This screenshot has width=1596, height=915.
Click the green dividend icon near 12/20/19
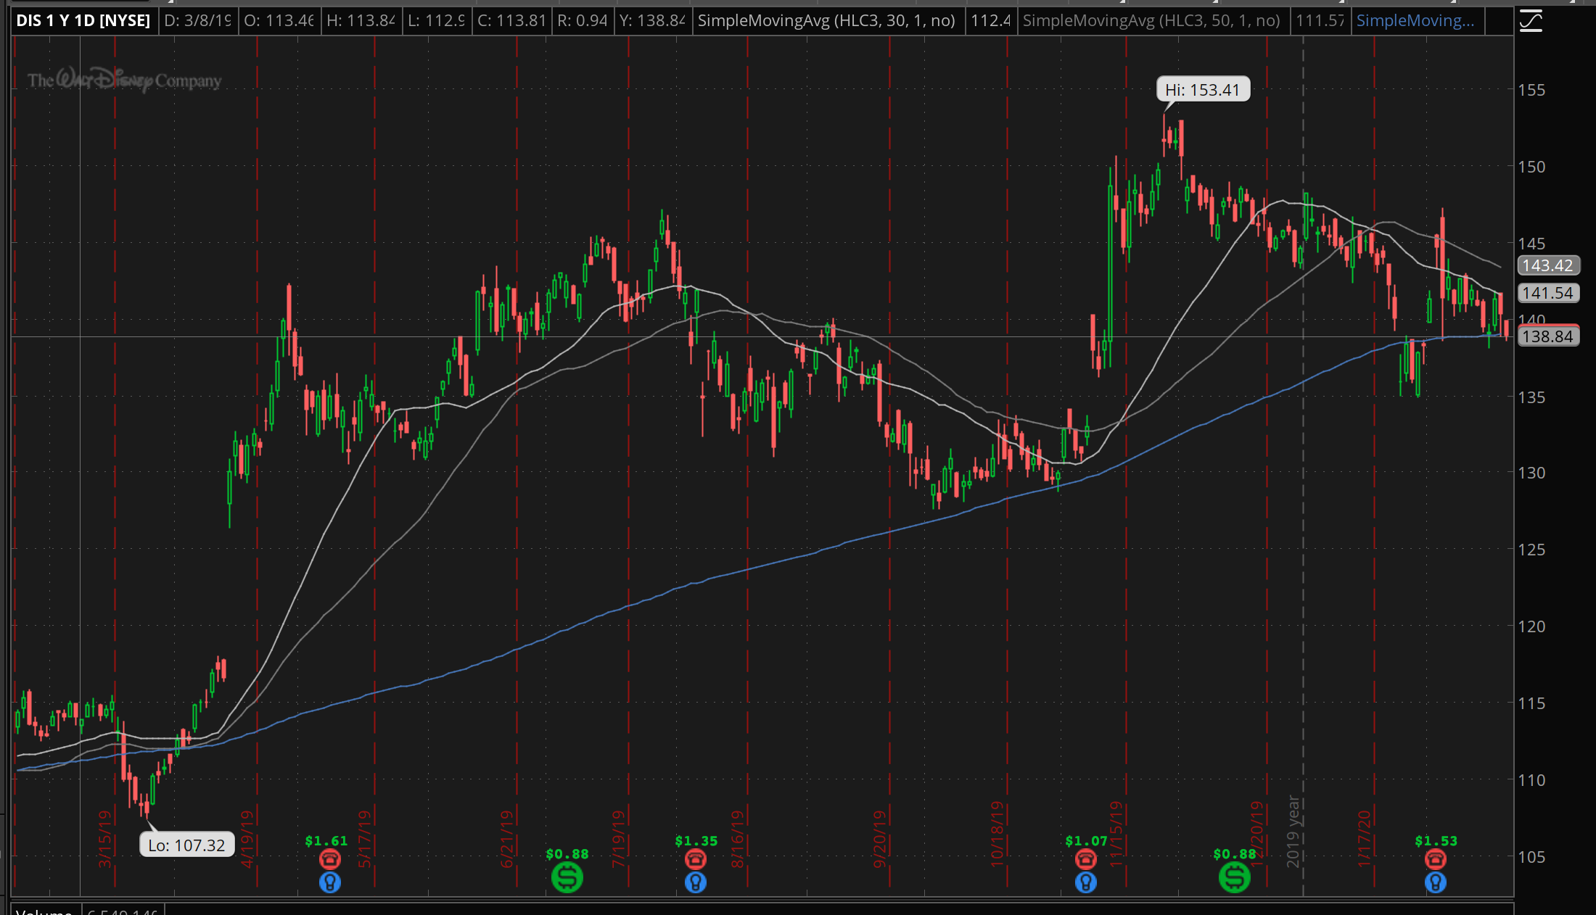point(1235,877)
